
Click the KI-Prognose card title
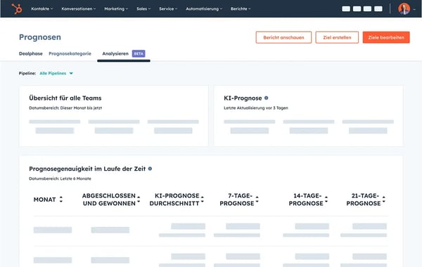[x=243, y=98]
